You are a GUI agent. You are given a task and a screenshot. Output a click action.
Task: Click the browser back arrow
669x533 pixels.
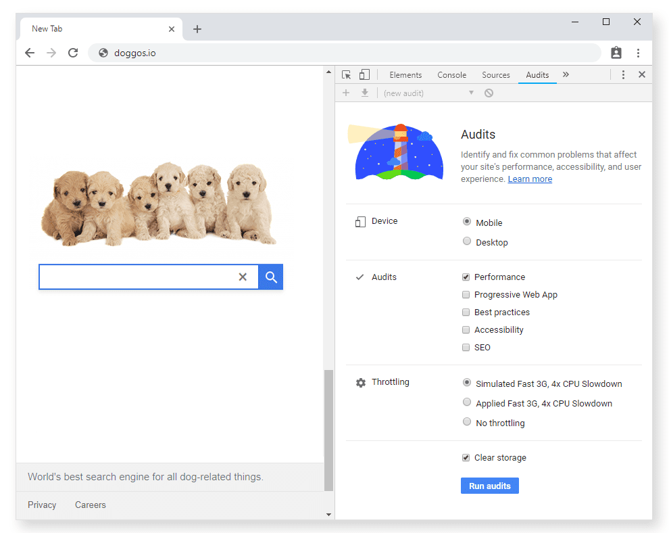(30, 52)
